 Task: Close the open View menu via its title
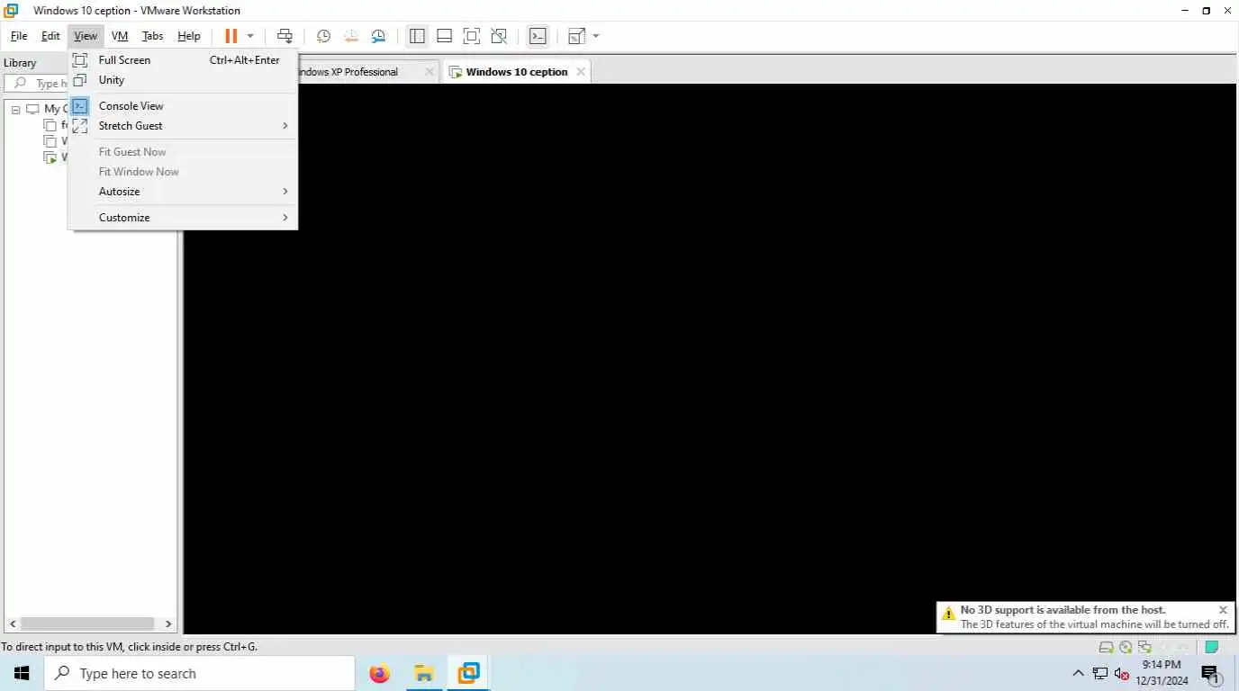pos(86,36)
